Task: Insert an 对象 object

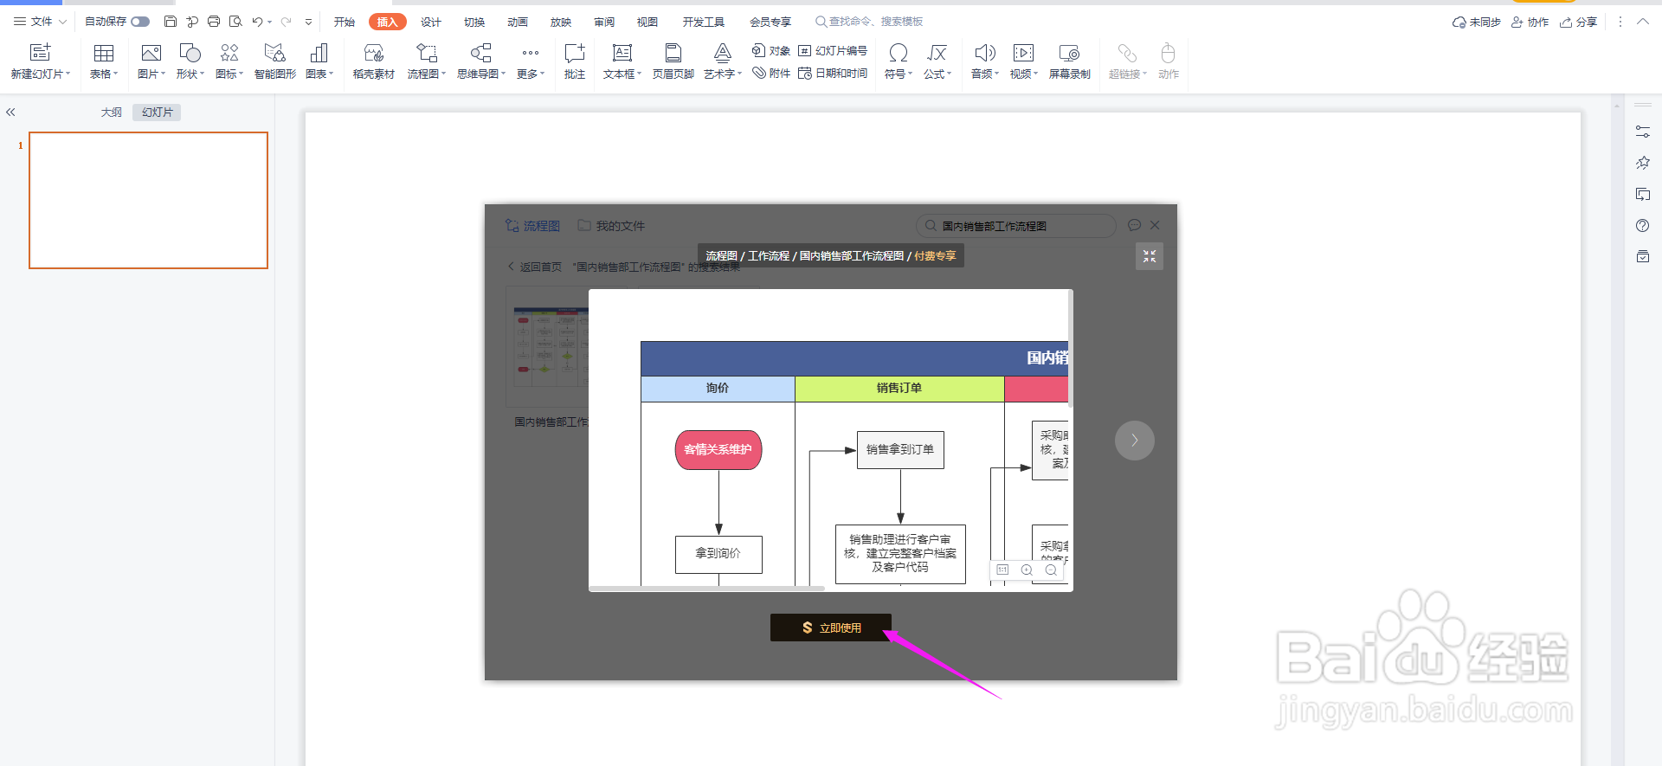Action: 771,51
